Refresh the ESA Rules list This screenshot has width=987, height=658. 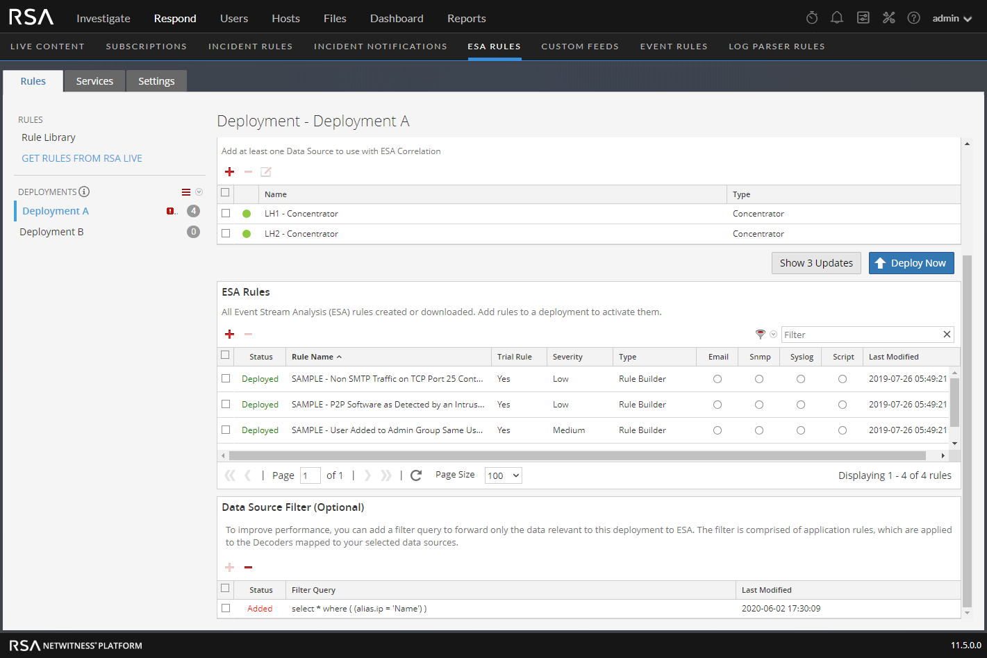point(416,475)
